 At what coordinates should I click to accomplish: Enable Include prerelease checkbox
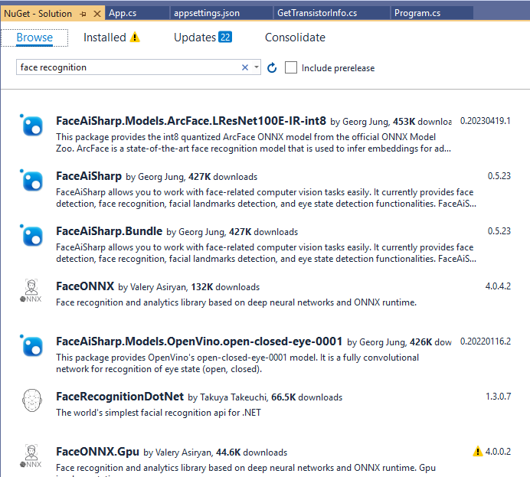291,67
